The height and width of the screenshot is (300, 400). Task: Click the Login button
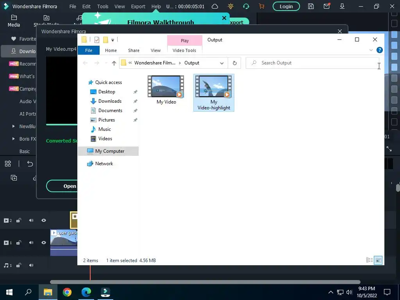286,6
